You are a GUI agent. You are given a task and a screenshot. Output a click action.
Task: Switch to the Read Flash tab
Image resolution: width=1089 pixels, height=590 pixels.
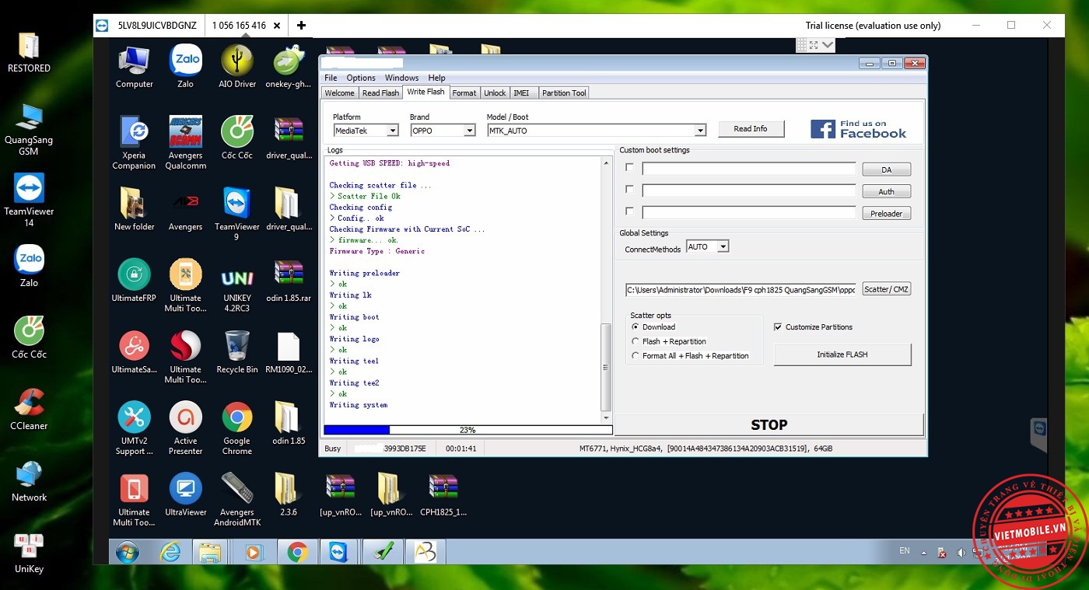tap(381, 93)
